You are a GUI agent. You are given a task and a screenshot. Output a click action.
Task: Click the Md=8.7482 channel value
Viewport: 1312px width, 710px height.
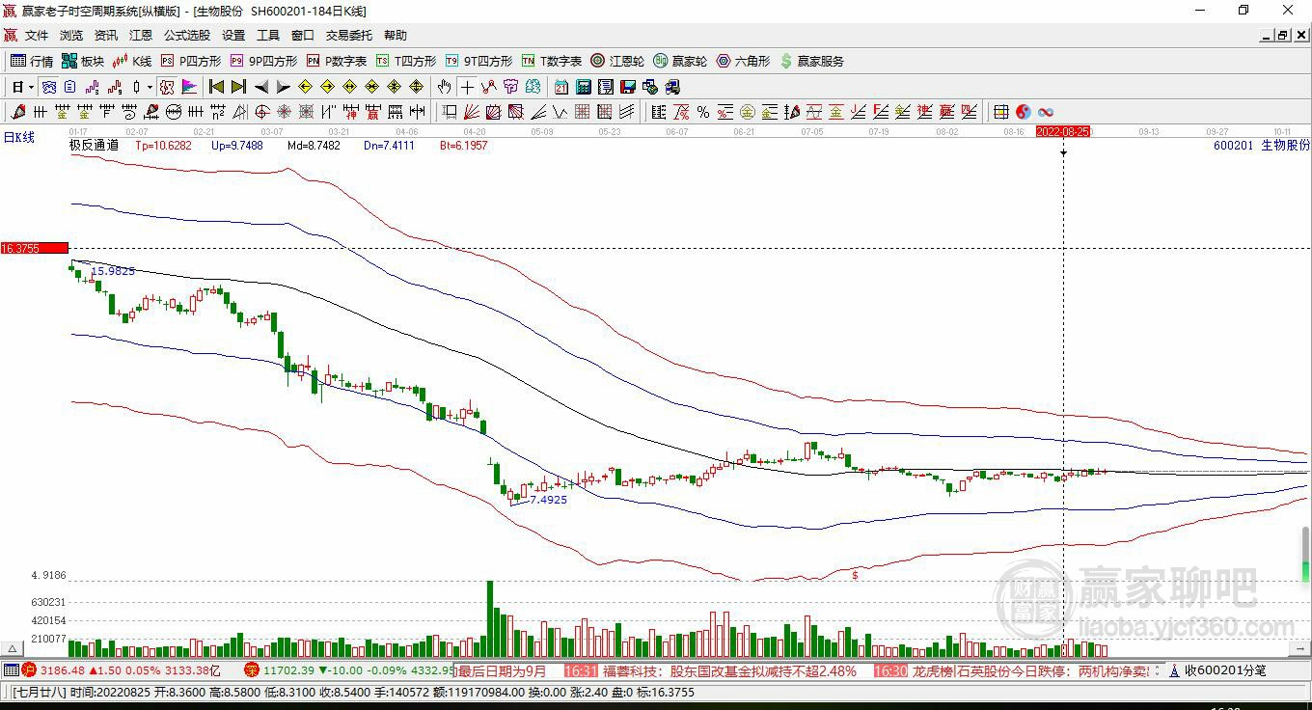coord(314,146)
